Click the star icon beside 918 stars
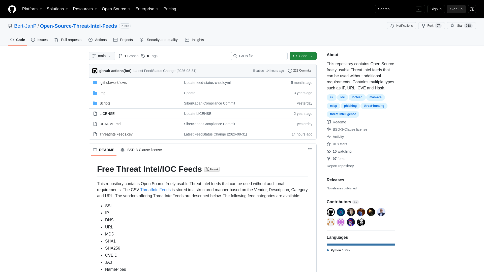The width and height of the screenshot is (484, 272). coord(329,144)
